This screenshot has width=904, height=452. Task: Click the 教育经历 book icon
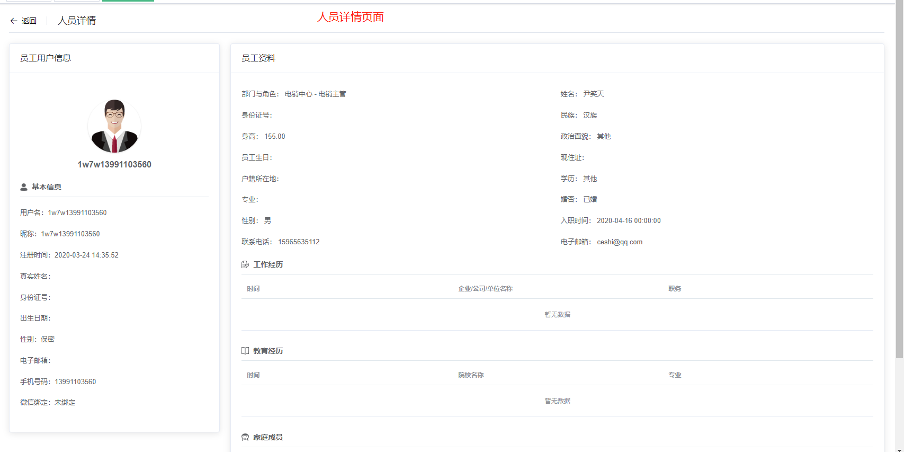(x=245, y=351)
